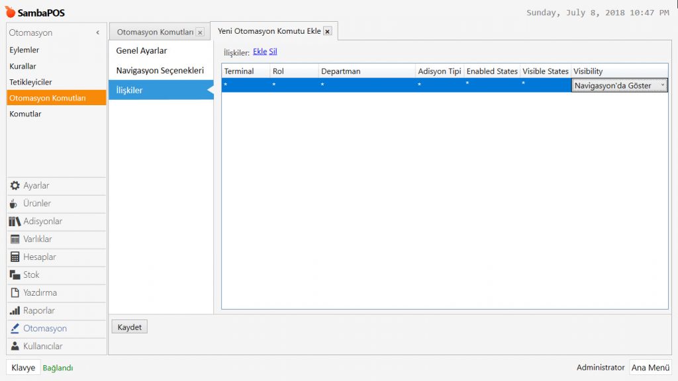Open Yazdırma via the document icon

(x=15, y=293)
